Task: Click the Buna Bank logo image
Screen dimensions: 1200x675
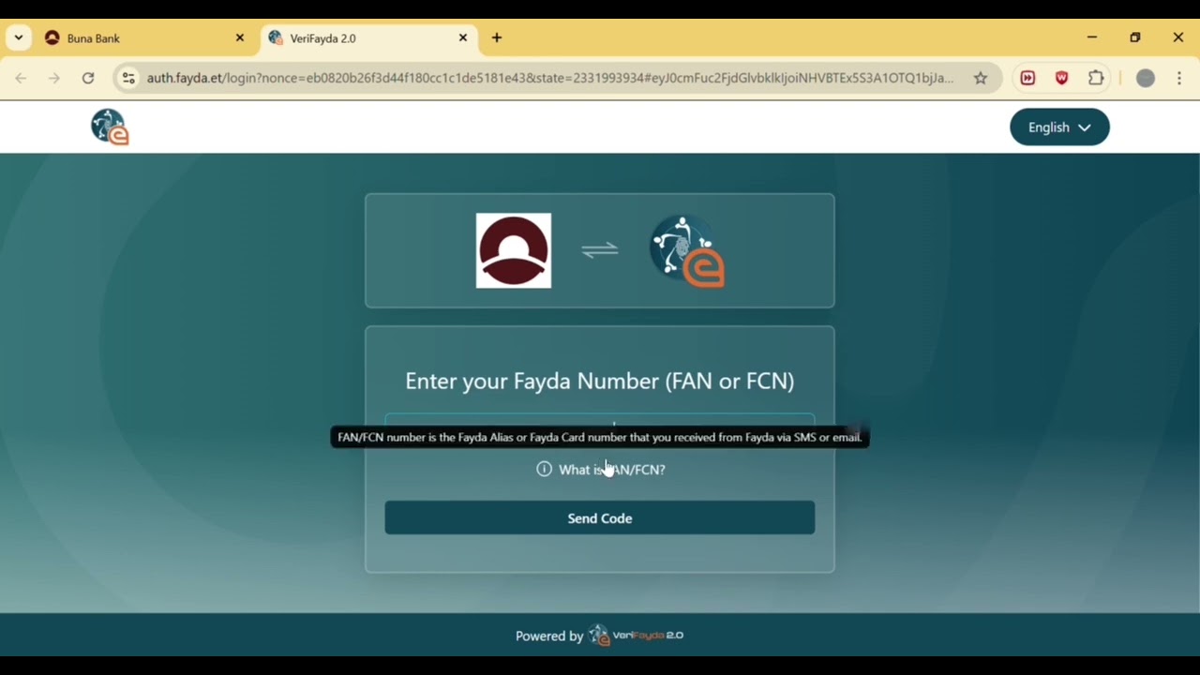Action: (x=514, y=250)
